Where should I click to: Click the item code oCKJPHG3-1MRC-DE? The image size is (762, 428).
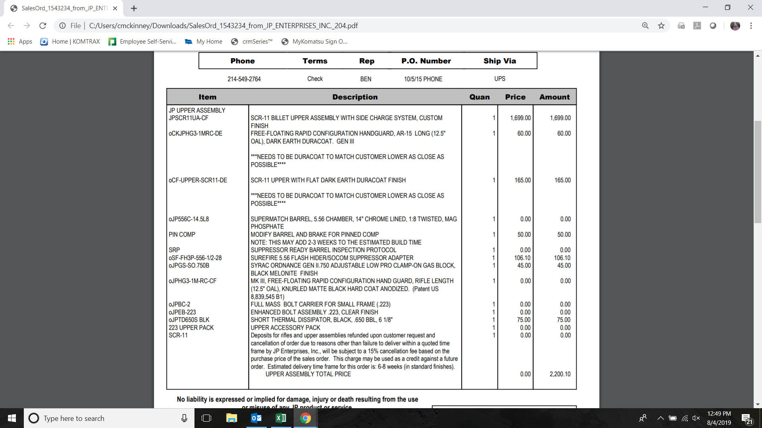tap(195, 134)
